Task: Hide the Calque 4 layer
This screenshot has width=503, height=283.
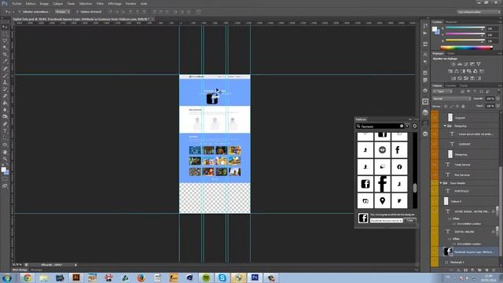Action: point(435,201)
